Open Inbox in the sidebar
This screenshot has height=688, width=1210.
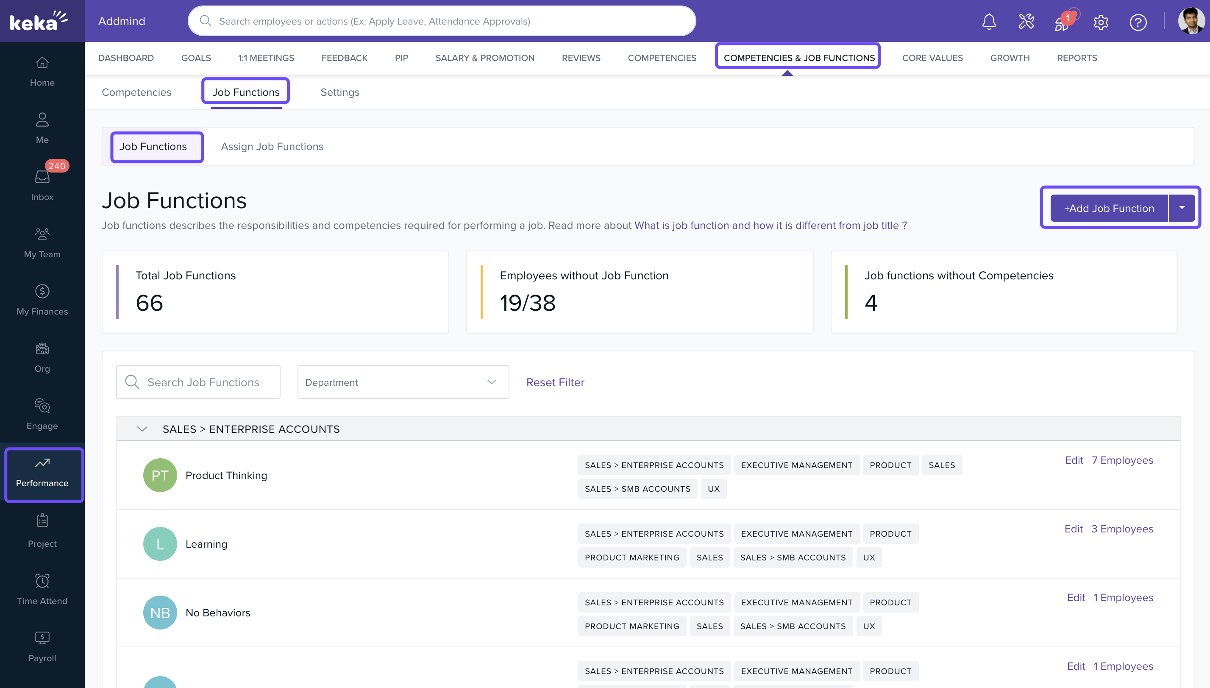tap(42, 185)
